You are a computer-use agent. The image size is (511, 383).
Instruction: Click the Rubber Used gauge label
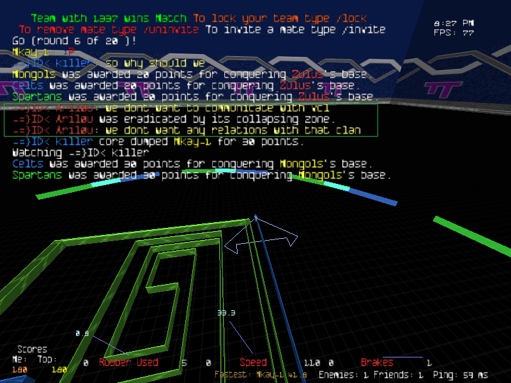click(128, 363)
